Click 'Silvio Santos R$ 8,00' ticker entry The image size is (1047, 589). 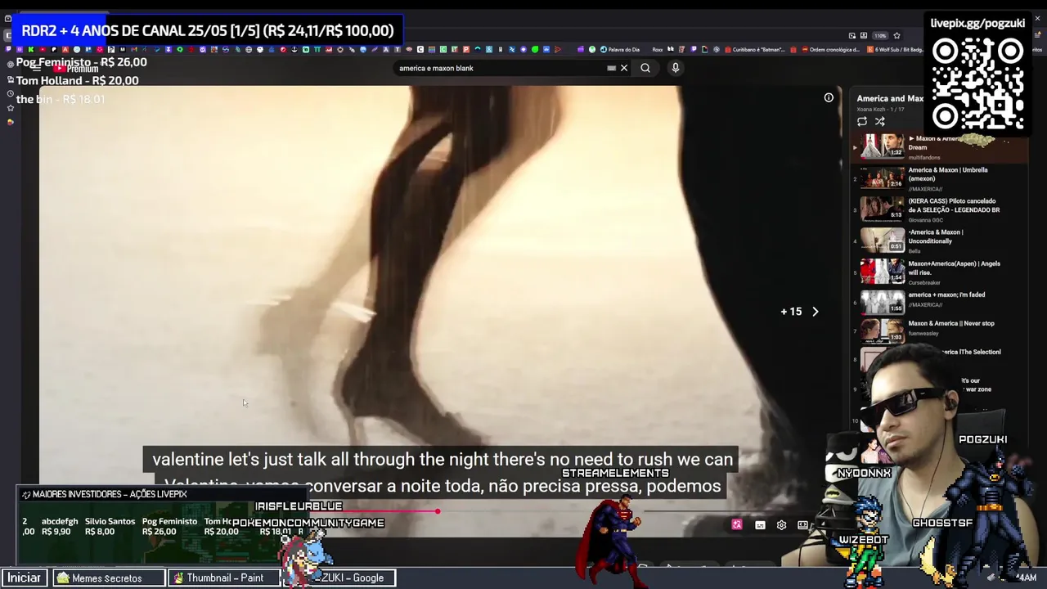click(x=110, y=526)
